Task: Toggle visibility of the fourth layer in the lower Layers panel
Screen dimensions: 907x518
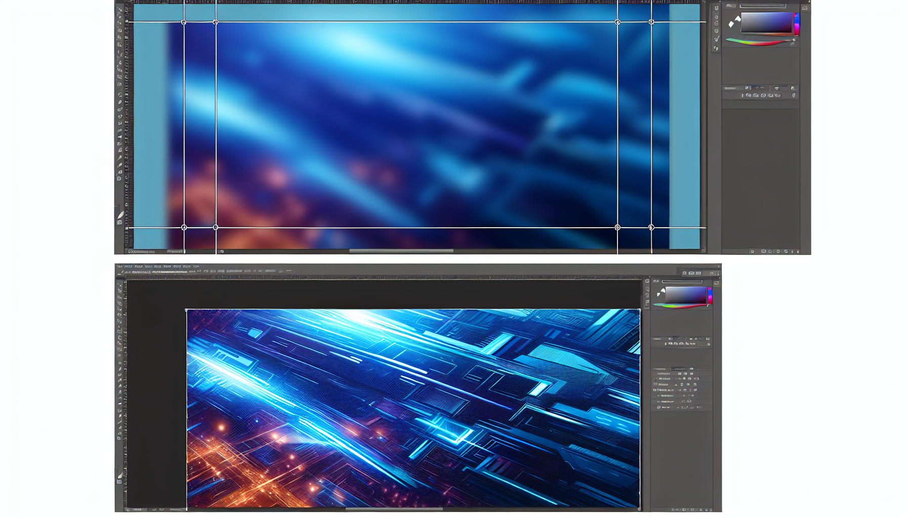Action: point(655,390)
